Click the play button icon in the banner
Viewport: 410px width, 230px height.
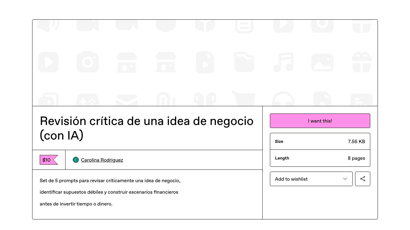[48, 62]
